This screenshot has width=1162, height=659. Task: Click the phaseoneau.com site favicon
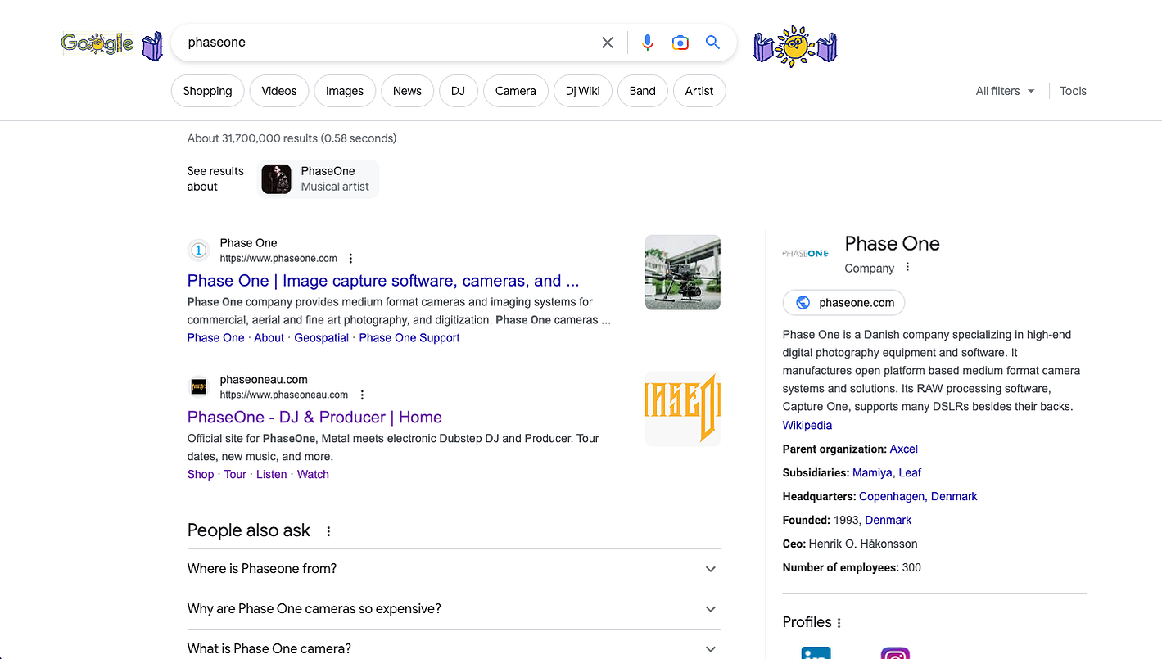pyautogui.click(x=198, y=386)
